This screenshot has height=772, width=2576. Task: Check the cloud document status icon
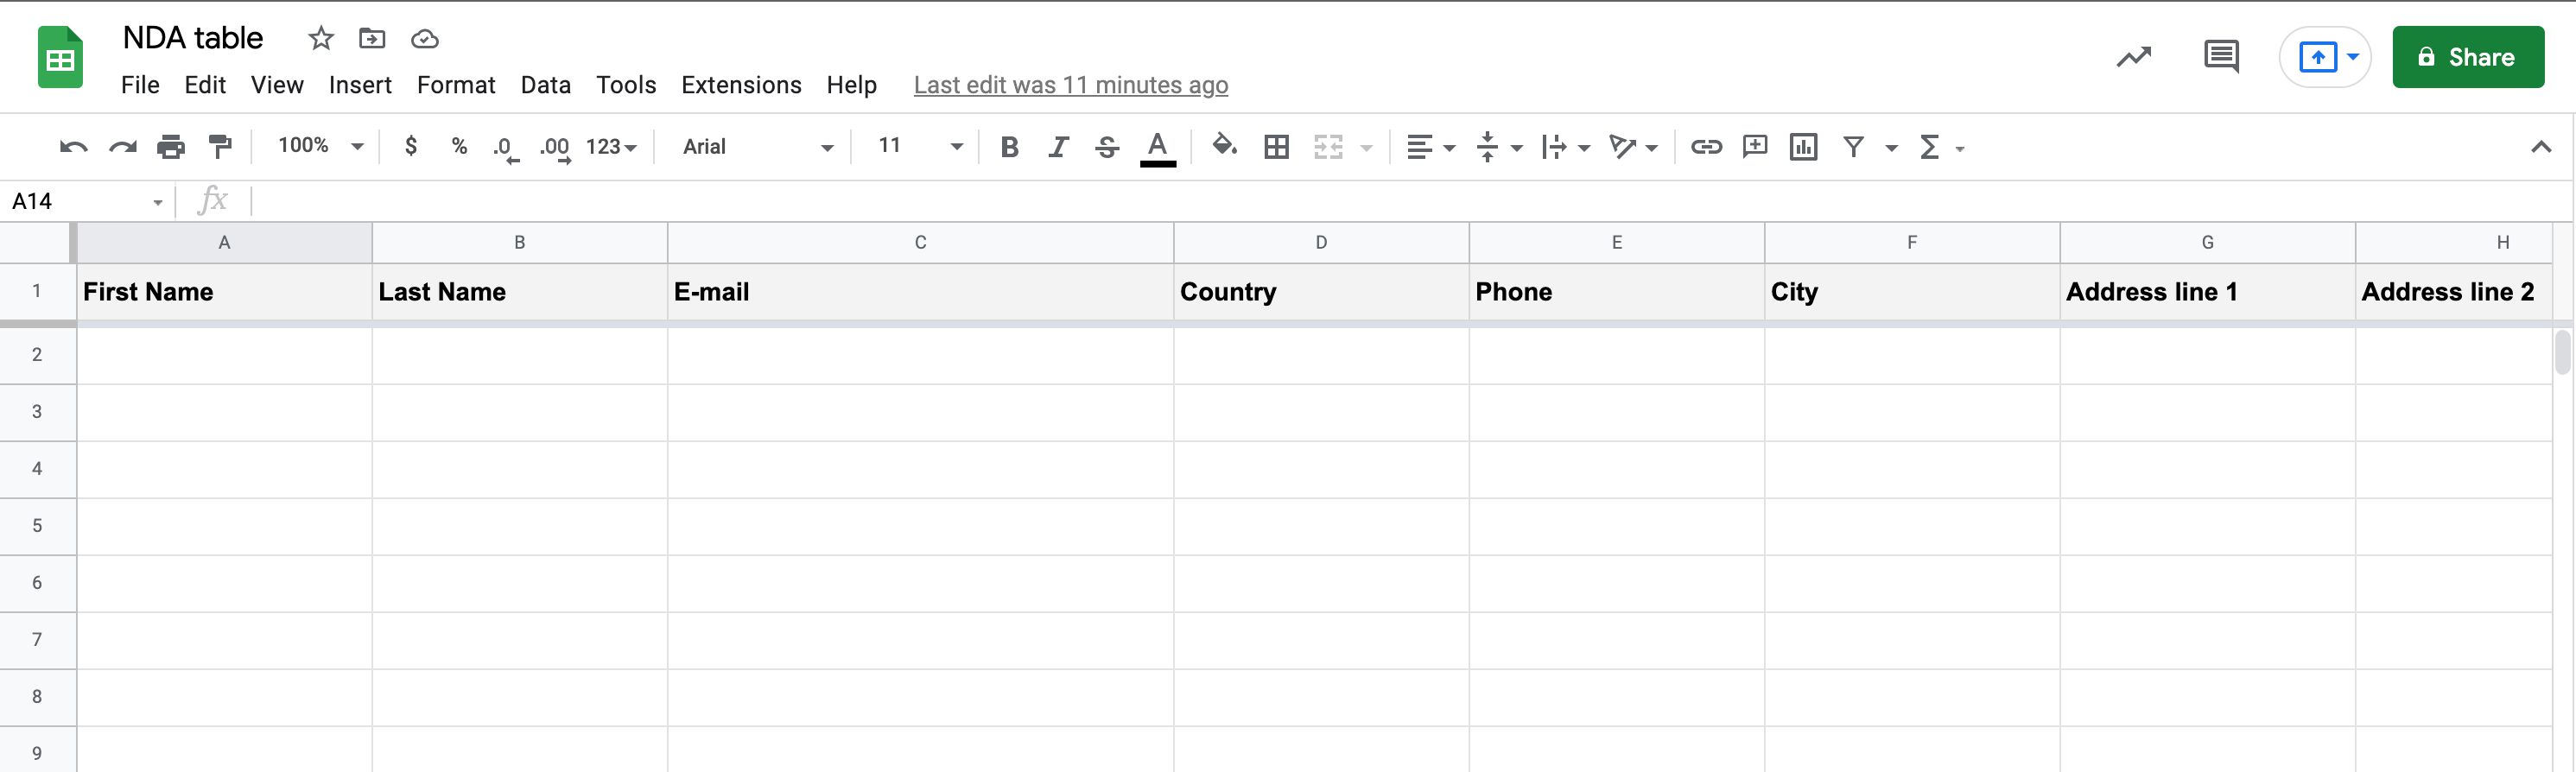point(424,39)
